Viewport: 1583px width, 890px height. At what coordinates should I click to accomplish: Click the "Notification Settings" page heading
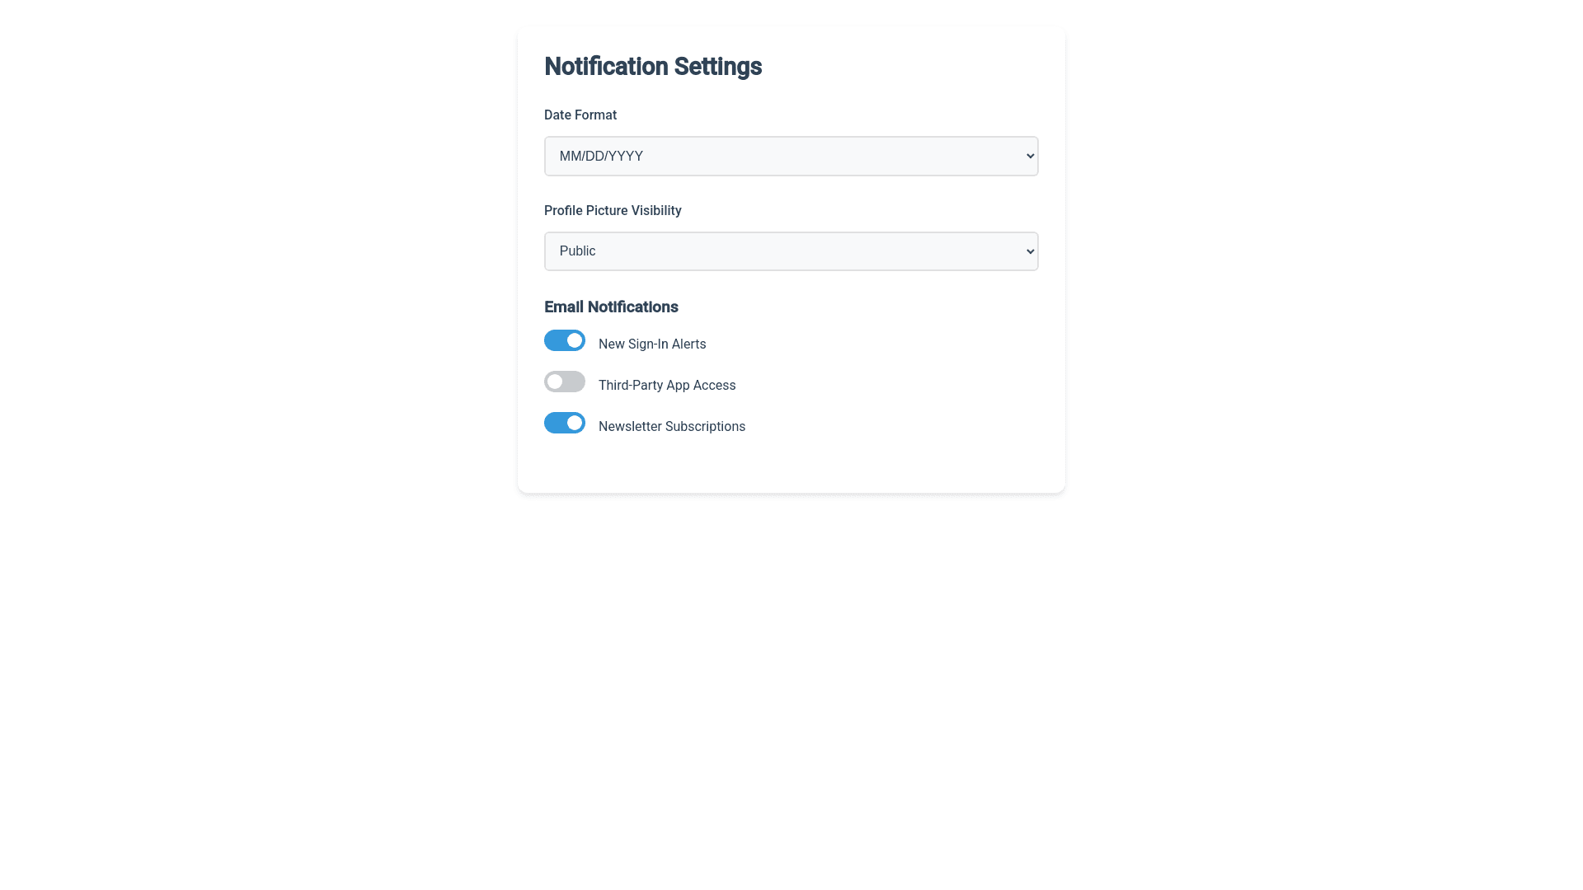click(653, 66)
